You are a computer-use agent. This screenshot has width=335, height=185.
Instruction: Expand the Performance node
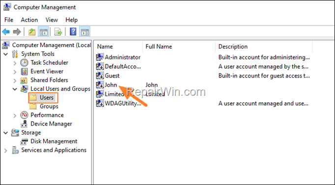pyautogui.click(x=15, y=116)
